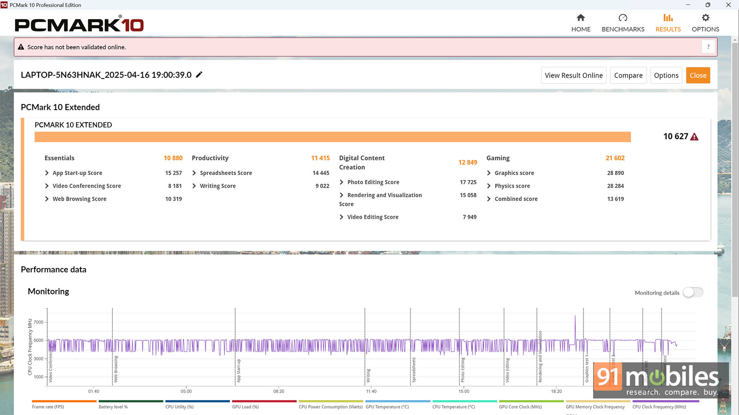This screenshot has width=739, height=415.
Task: Click the Photo Editing marker in chart
Action: coord(463,370)
